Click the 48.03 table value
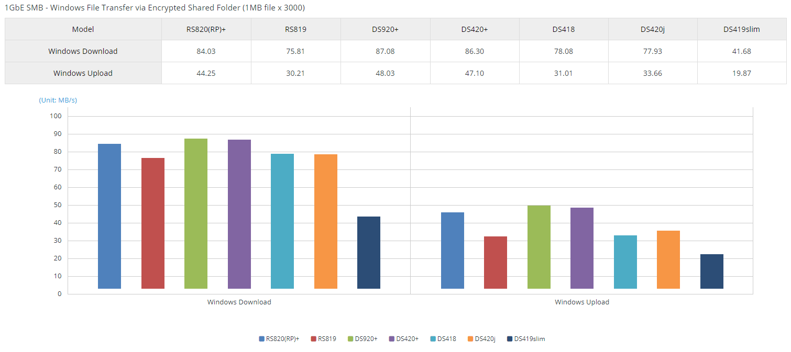Viewport: 791px width, 352px height. (386, 73)
